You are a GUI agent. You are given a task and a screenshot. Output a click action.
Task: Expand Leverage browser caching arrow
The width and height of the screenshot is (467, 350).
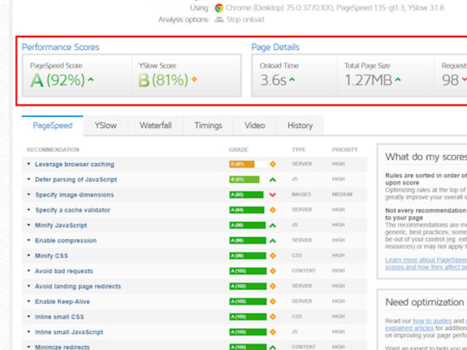pyautogui.click(x=28, y=164)
